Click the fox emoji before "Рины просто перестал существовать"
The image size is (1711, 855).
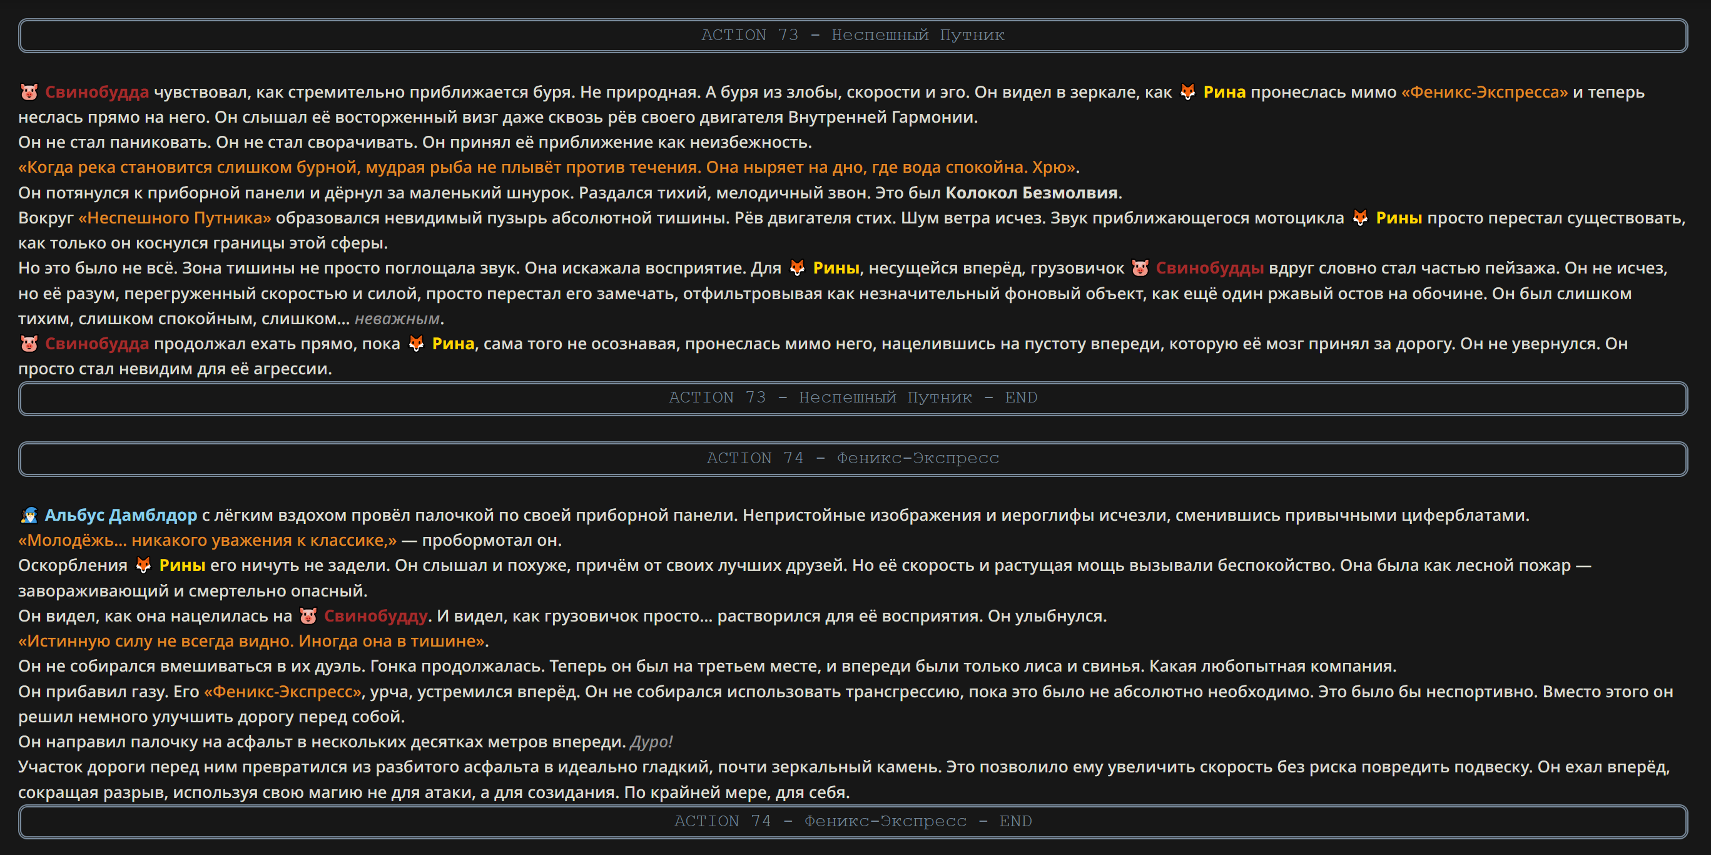pos(1359,218)
